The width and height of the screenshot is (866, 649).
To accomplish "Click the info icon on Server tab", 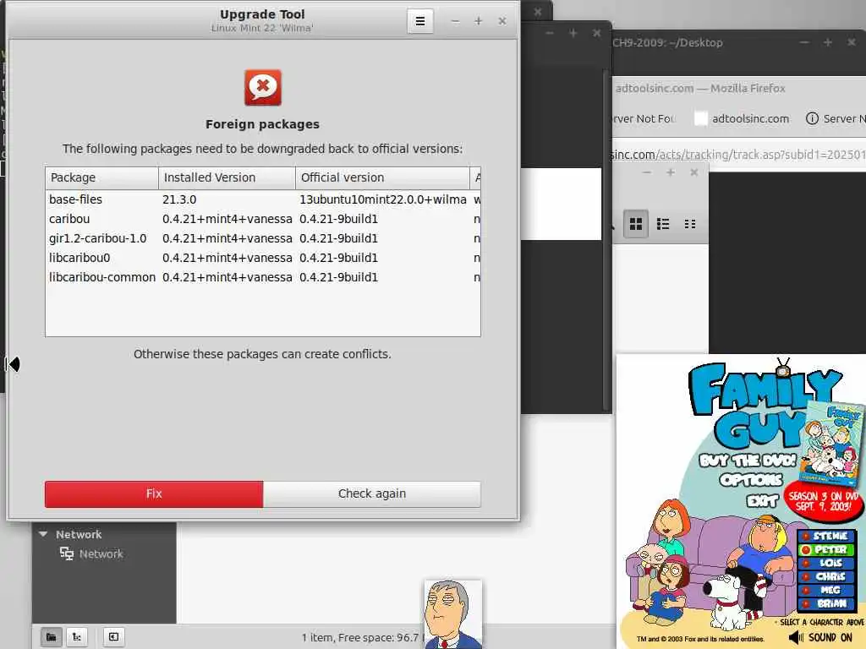I will pos(812,118).
